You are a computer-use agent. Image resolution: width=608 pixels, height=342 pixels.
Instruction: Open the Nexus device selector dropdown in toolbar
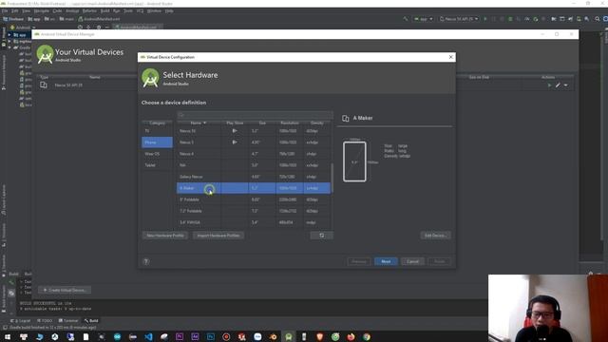coord(459,19)
